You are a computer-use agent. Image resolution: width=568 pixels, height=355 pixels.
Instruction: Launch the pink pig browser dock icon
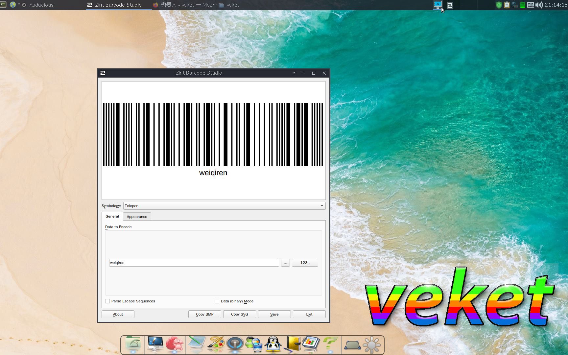tap(175, 344)
